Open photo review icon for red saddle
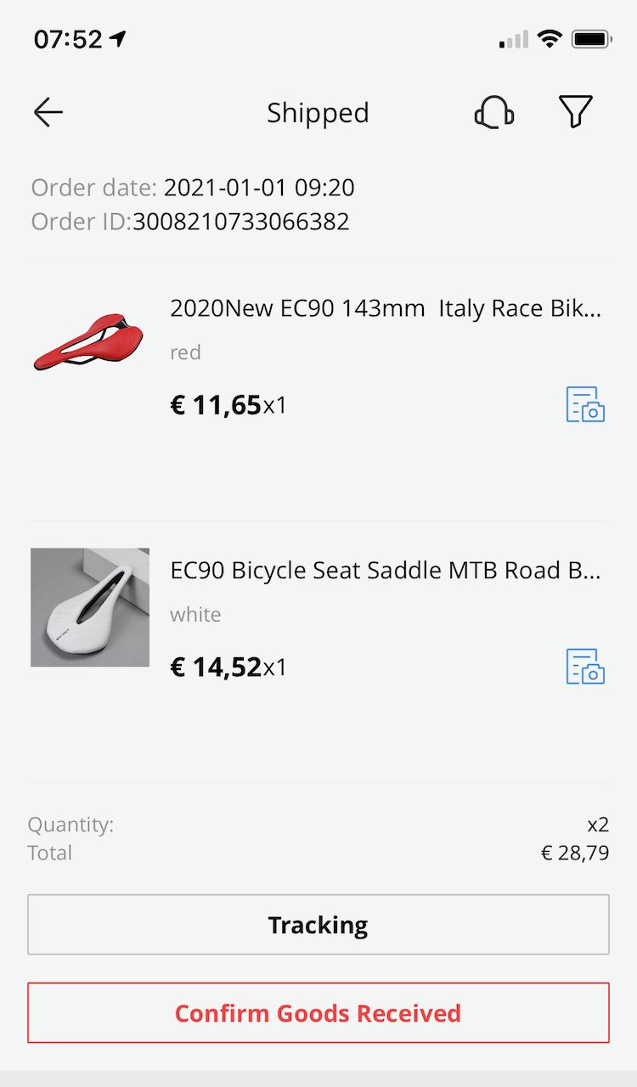Image resolution: width=637 pixels, height=1087 pixels. pos(585,404)
